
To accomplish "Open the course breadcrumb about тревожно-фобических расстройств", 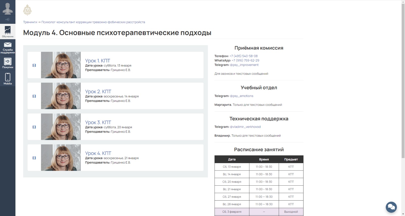I will pos(93,22).
